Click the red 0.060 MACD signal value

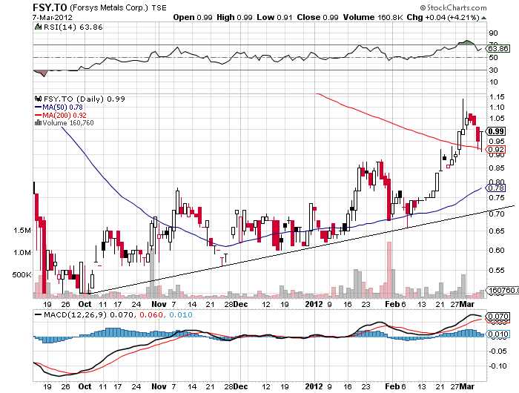coord(151,314)
